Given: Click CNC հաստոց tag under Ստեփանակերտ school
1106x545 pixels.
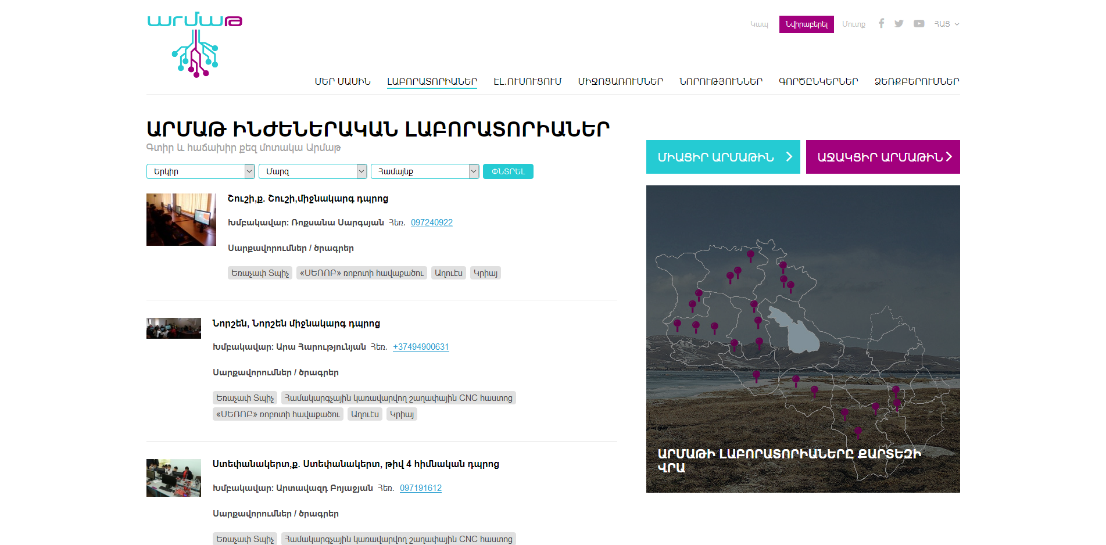Looking at the screenshot, I should [x=399, y=539].
